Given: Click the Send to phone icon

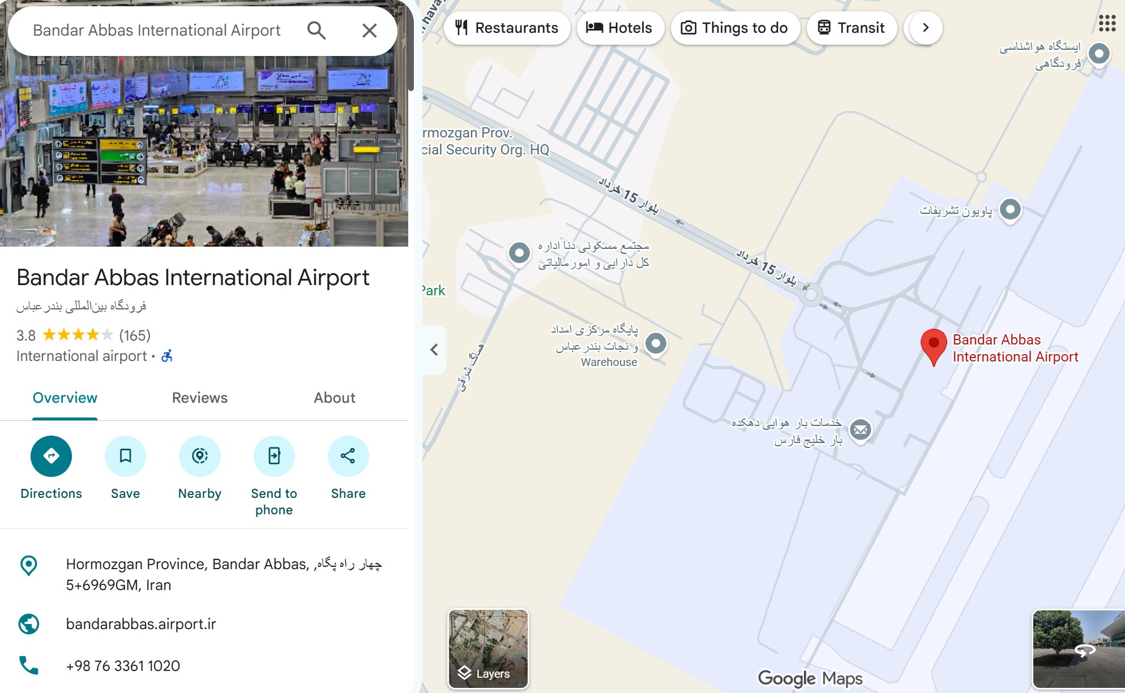Looking at the screenshot, I should (274, 456).
